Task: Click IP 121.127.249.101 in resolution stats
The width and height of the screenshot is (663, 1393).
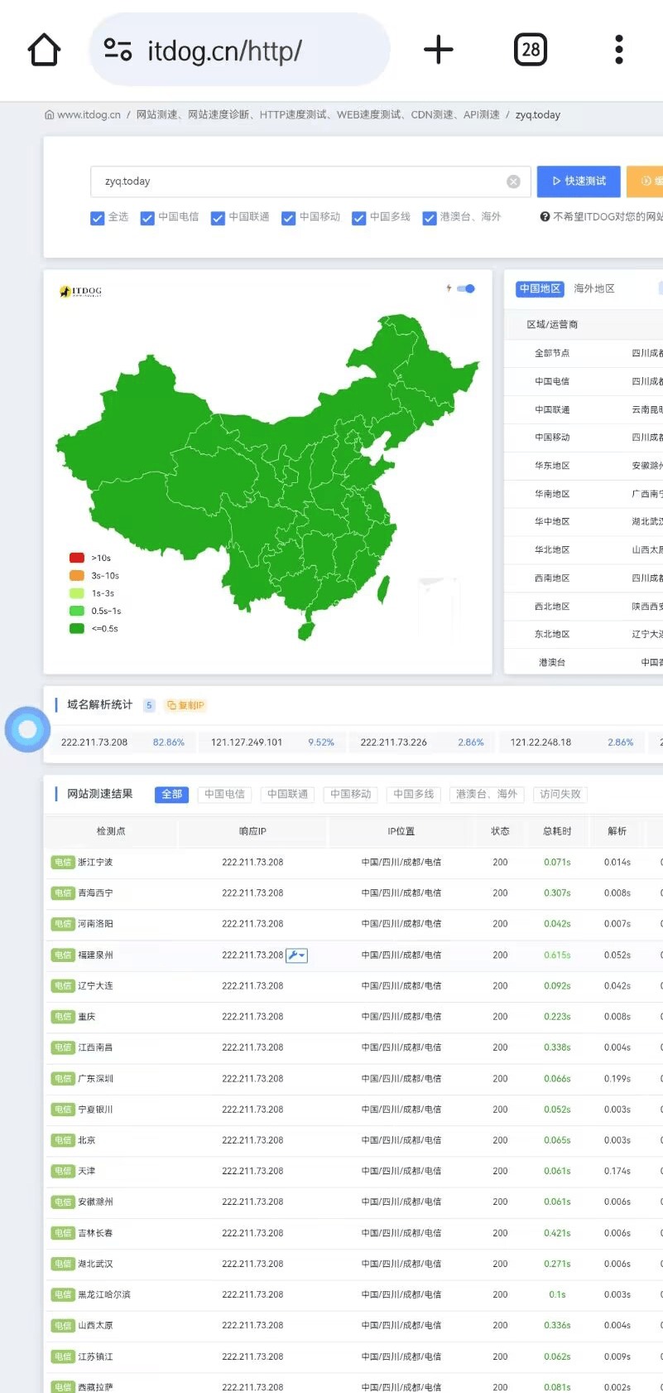Action: point(247,742)
